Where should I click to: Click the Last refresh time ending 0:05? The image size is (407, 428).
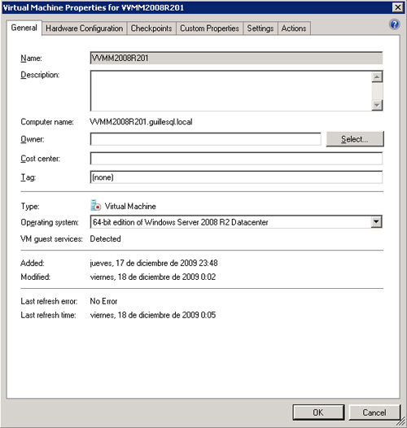click(153, 315)
